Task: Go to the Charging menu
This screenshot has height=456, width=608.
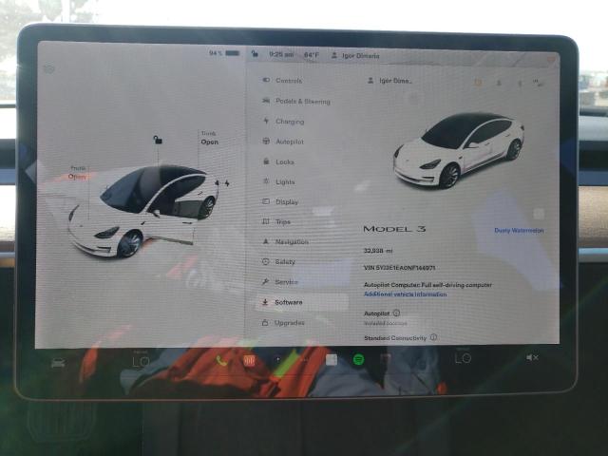Action: (283, 122)
